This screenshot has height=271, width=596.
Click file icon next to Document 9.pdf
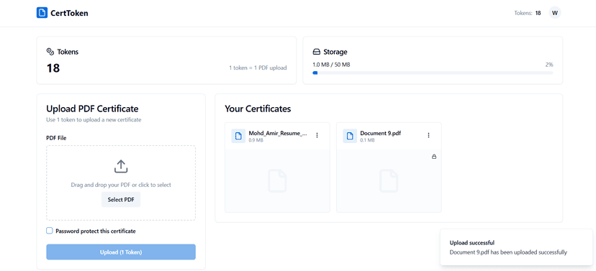click(350, 136)
